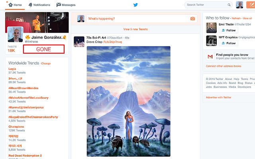This screenshot has height=159, width=255.
Task: Click Refresh in Who to follow
Action: [236, 18]
